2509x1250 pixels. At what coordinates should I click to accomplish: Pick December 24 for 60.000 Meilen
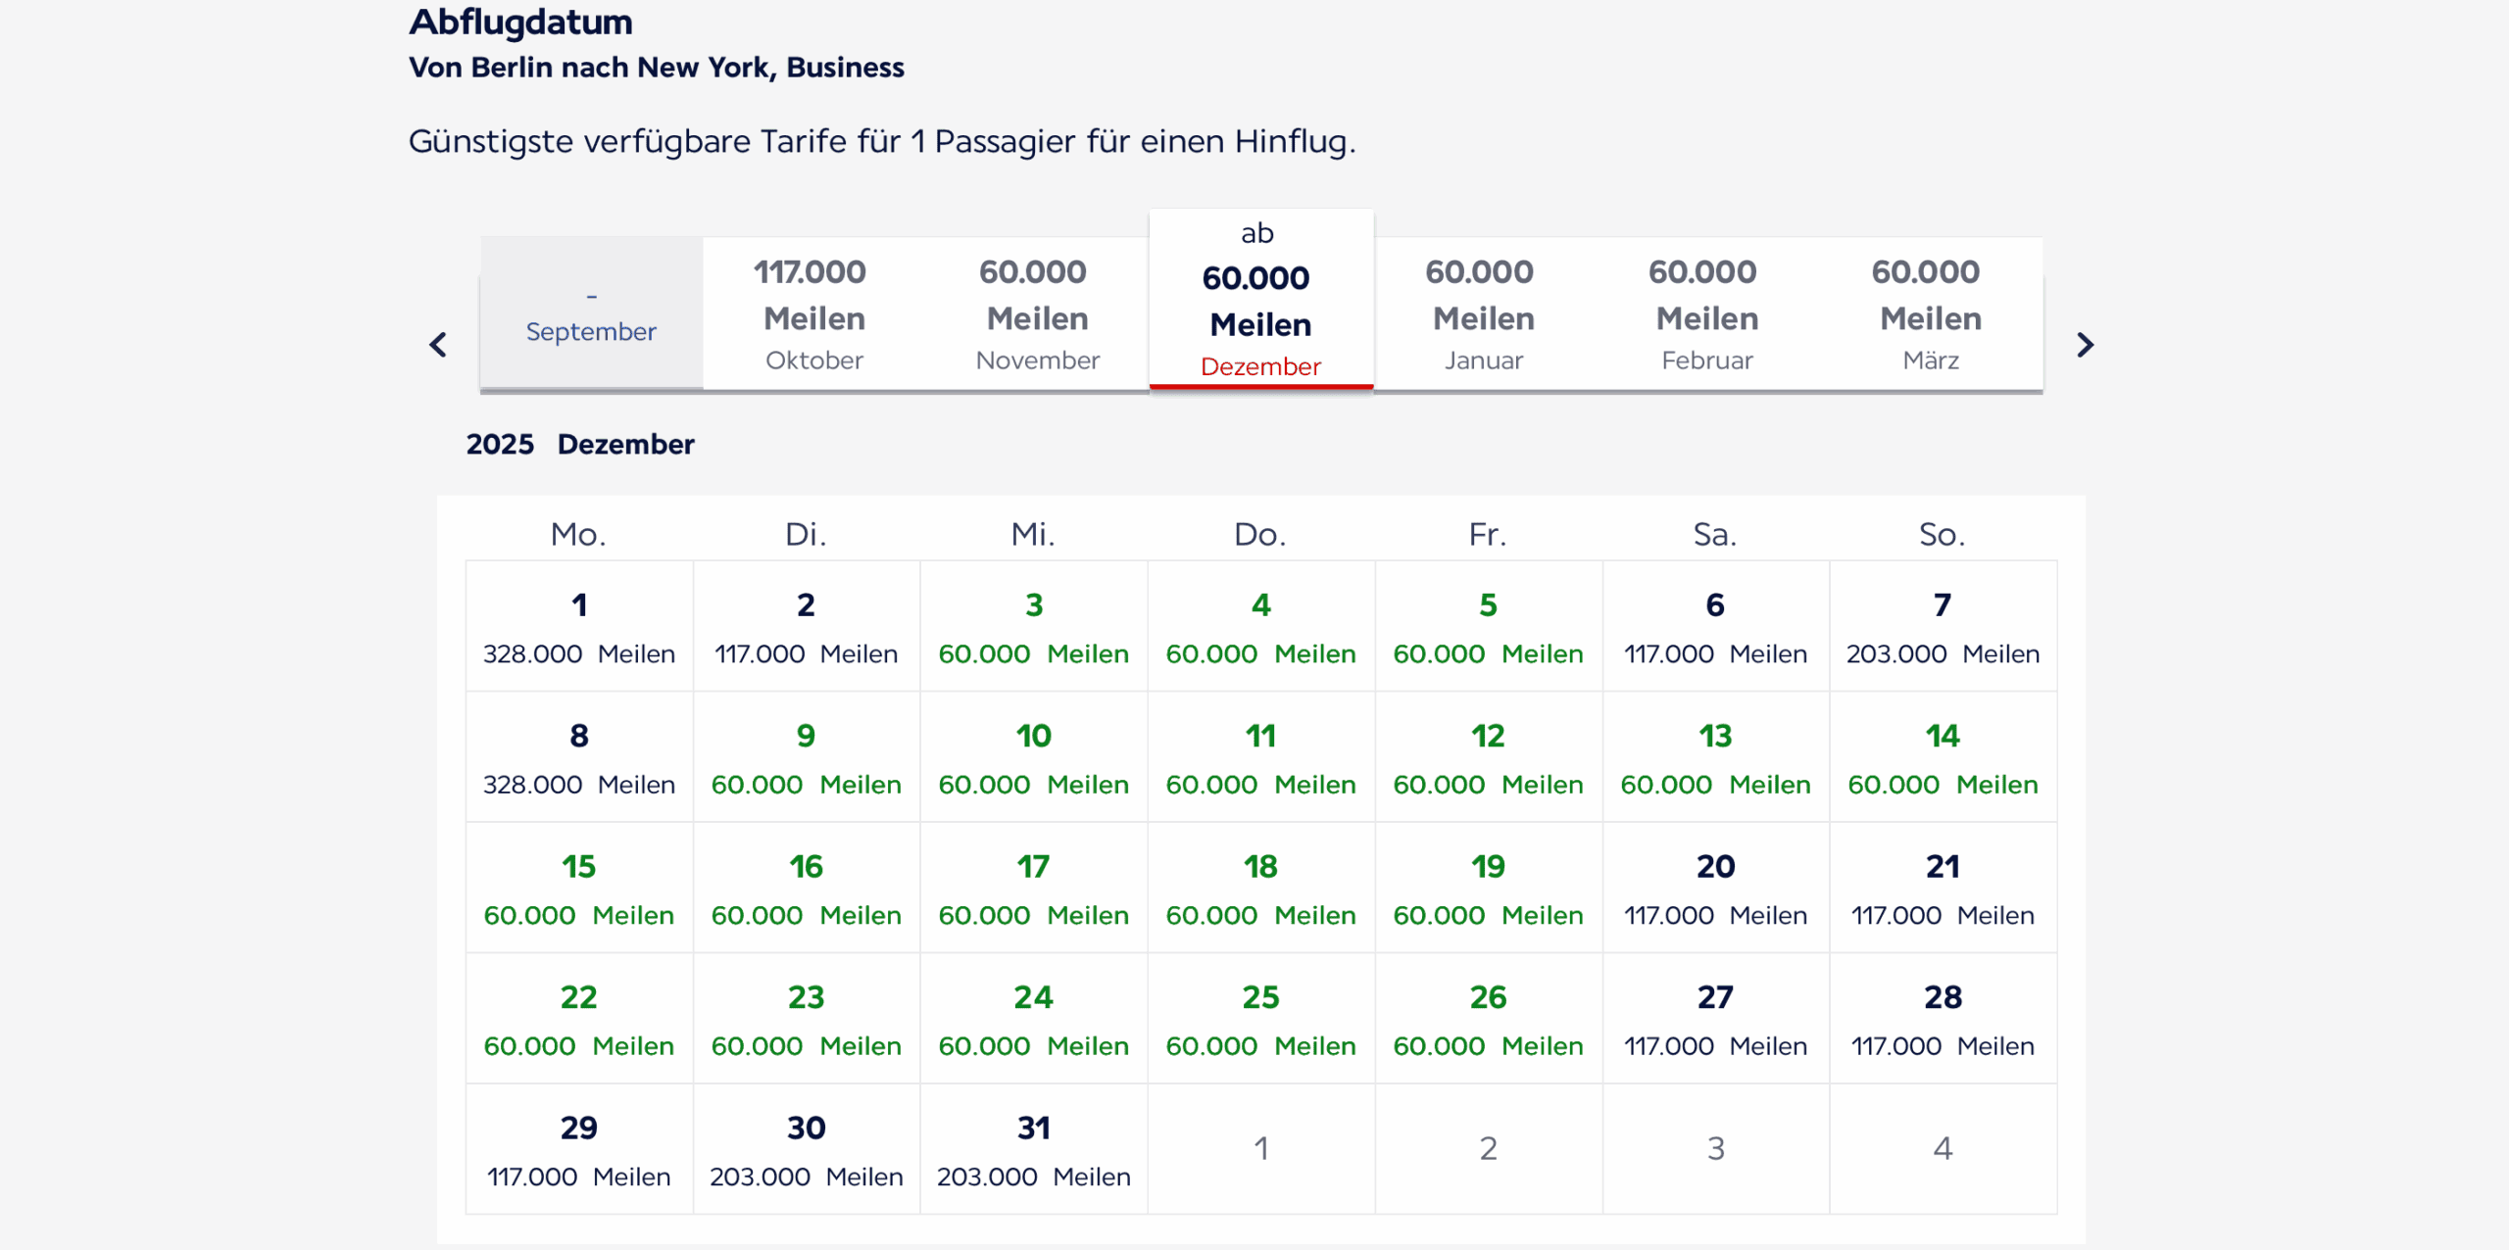coord(1033,1019)
